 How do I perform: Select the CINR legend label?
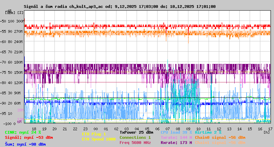click(23, 132)
